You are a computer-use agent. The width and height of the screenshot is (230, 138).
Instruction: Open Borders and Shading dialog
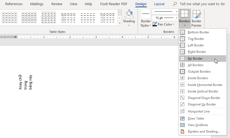204,131
